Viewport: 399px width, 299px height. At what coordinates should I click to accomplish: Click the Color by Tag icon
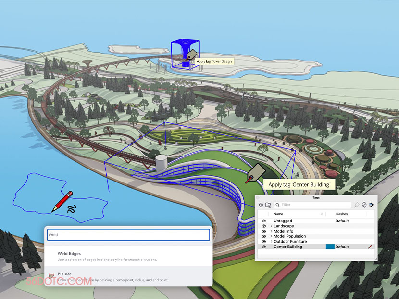pos(365,205)
